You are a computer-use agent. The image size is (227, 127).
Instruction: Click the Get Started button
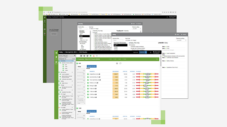pyautogui.click(x=54, y=34)
